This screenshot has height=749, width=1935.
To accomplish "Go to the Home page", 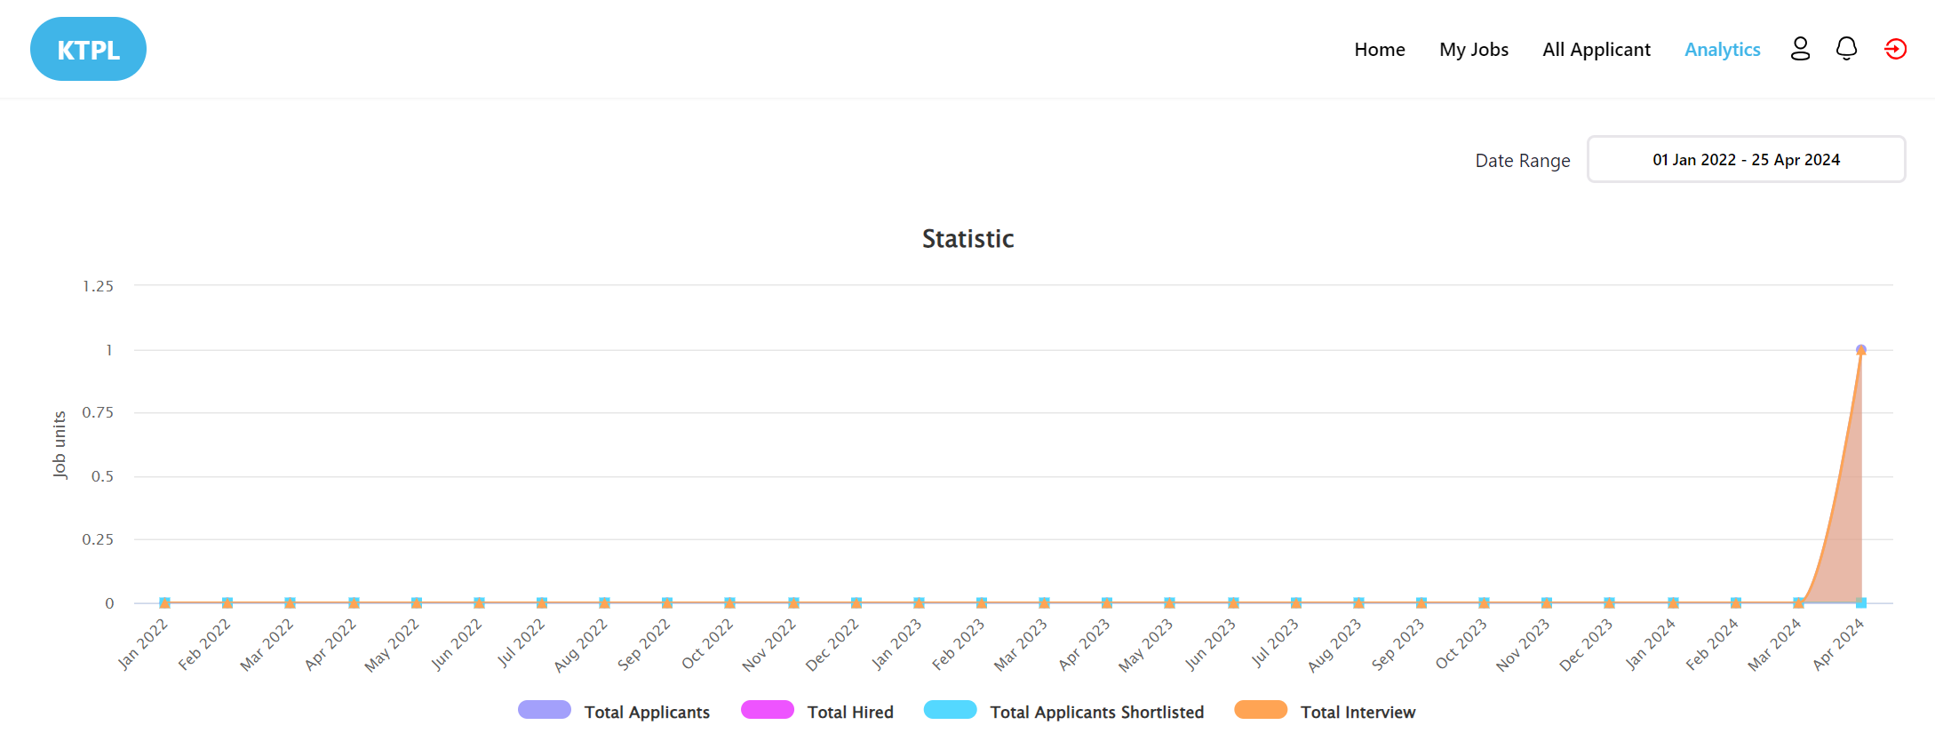I will tap(1379, 50).
